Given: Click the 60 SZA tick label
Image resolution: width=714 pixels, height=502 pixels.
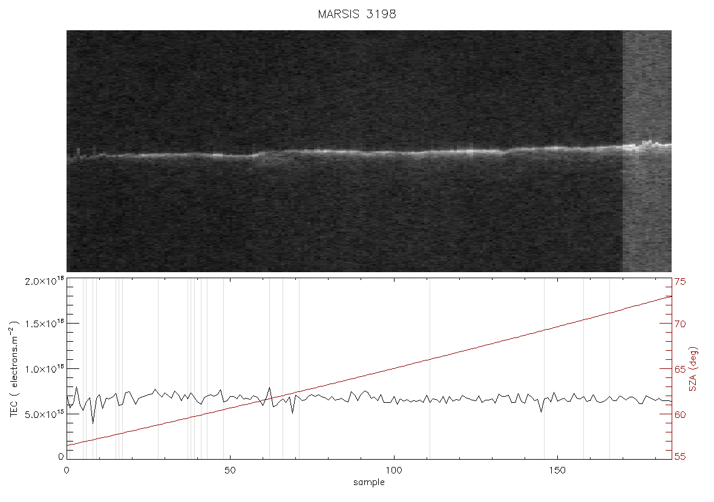Looking at the screenshot, I should (x=680, y=415).
